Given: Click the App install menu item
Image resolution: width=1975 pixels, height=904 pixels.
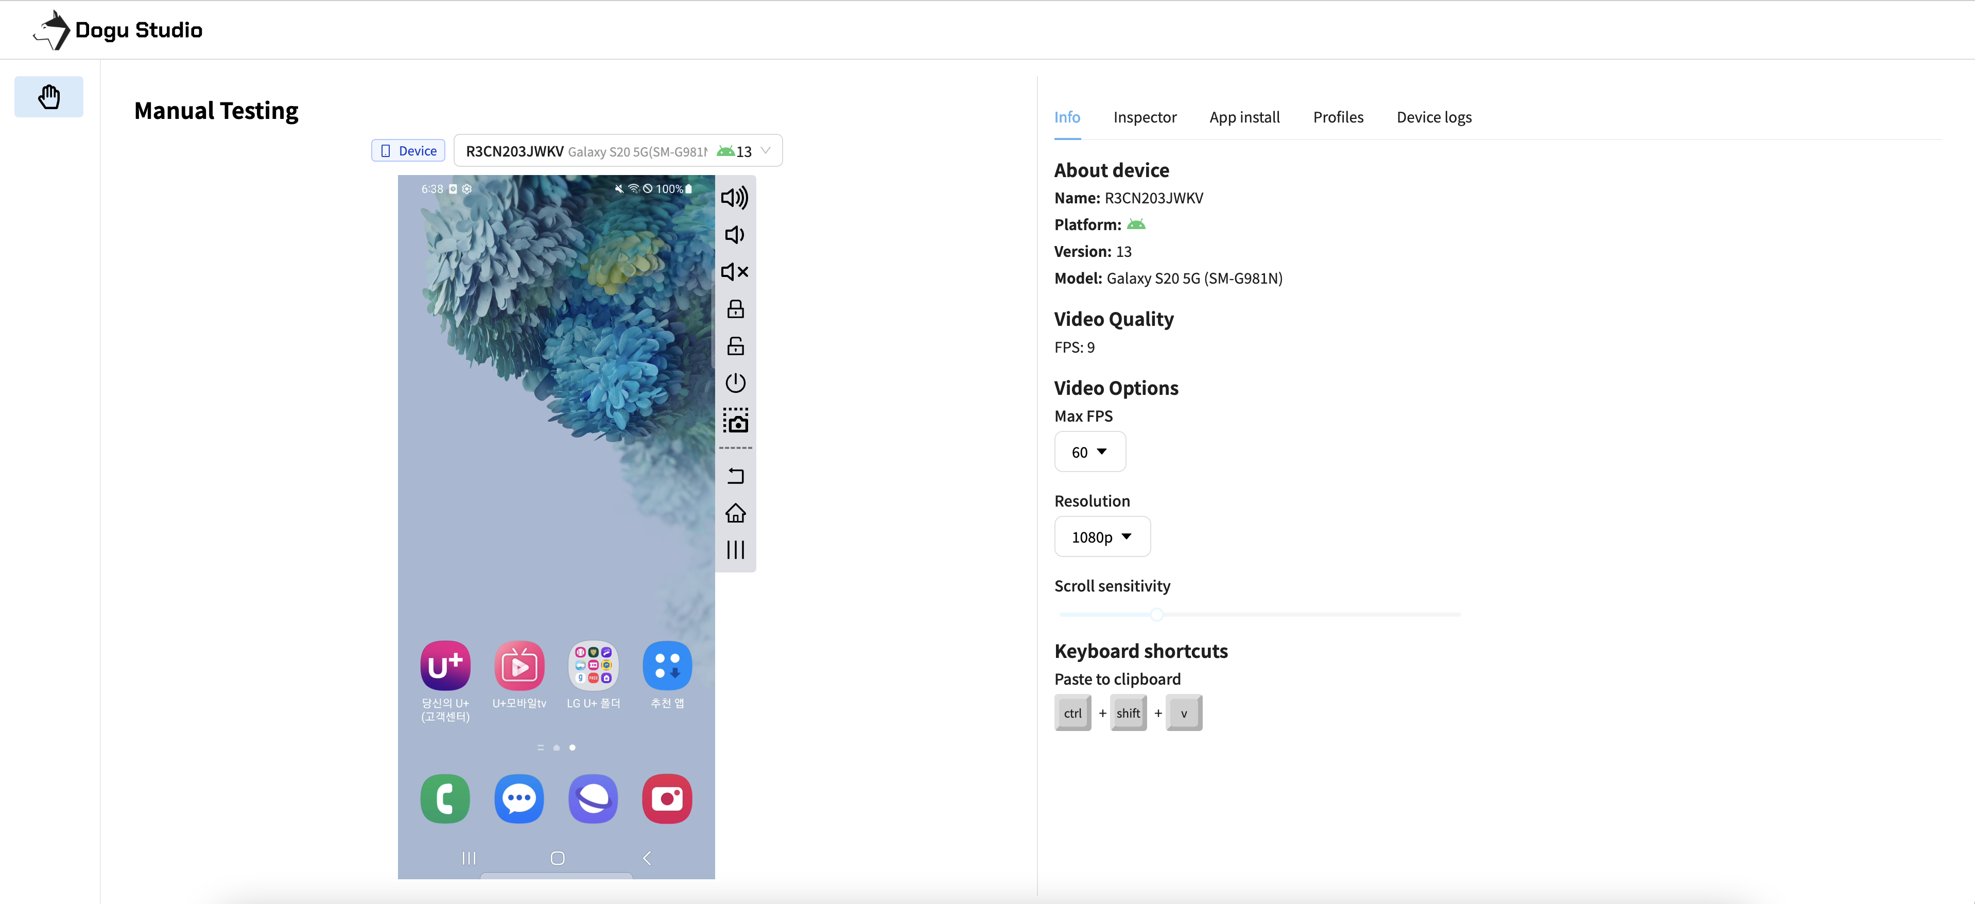Looking at the screenshot, I should (x=1244, y=116).
